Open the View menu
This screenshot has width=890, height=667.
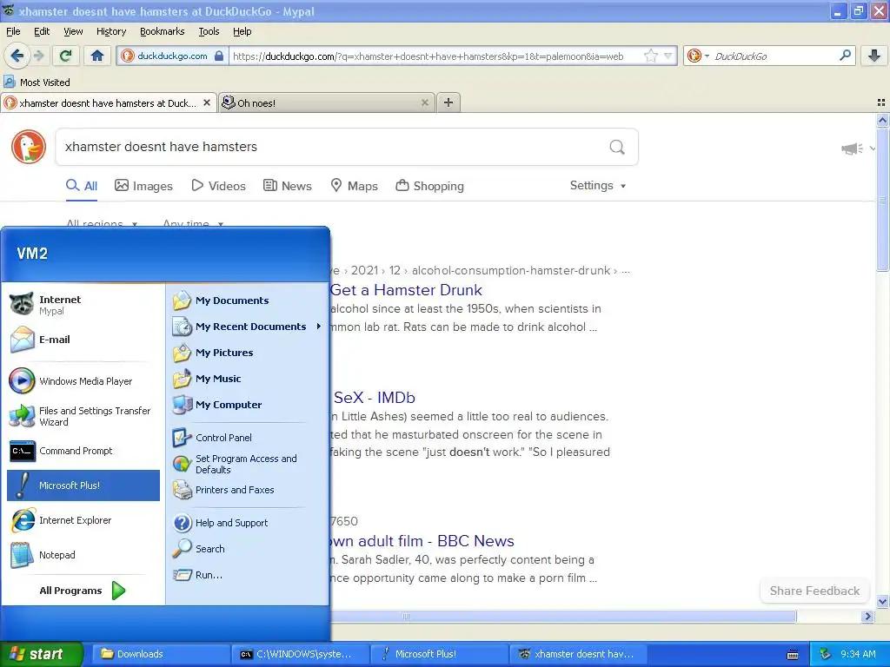tap(73, 31)
